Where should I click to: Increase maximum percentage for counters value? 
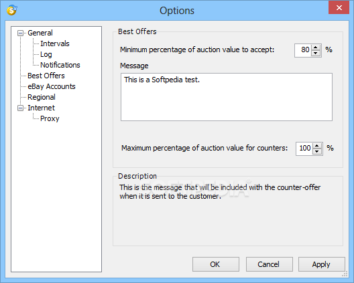317,146
